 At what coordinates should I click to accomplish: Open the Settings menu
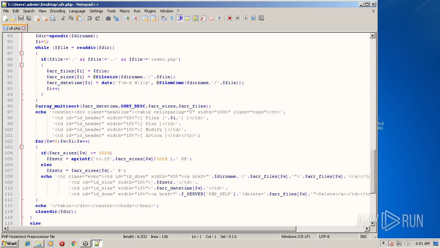(x=96, y=11)
